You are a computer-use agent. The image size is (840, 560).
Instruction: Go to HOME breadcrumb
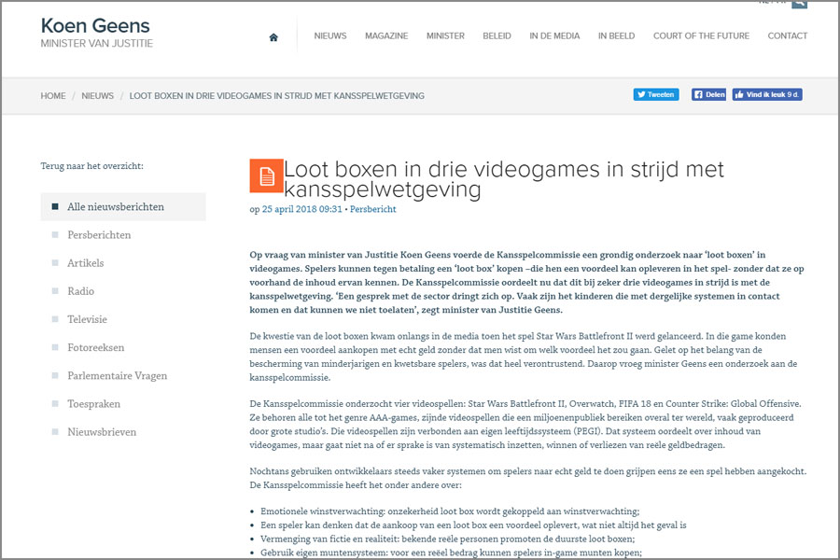point(53,96)
